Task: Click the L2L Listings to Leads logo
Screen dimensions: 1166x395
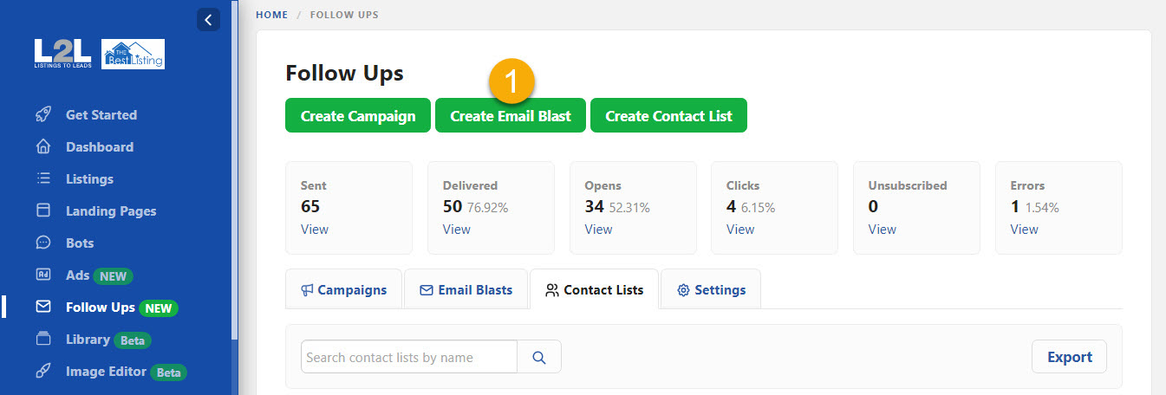Action: coord(62,54)
